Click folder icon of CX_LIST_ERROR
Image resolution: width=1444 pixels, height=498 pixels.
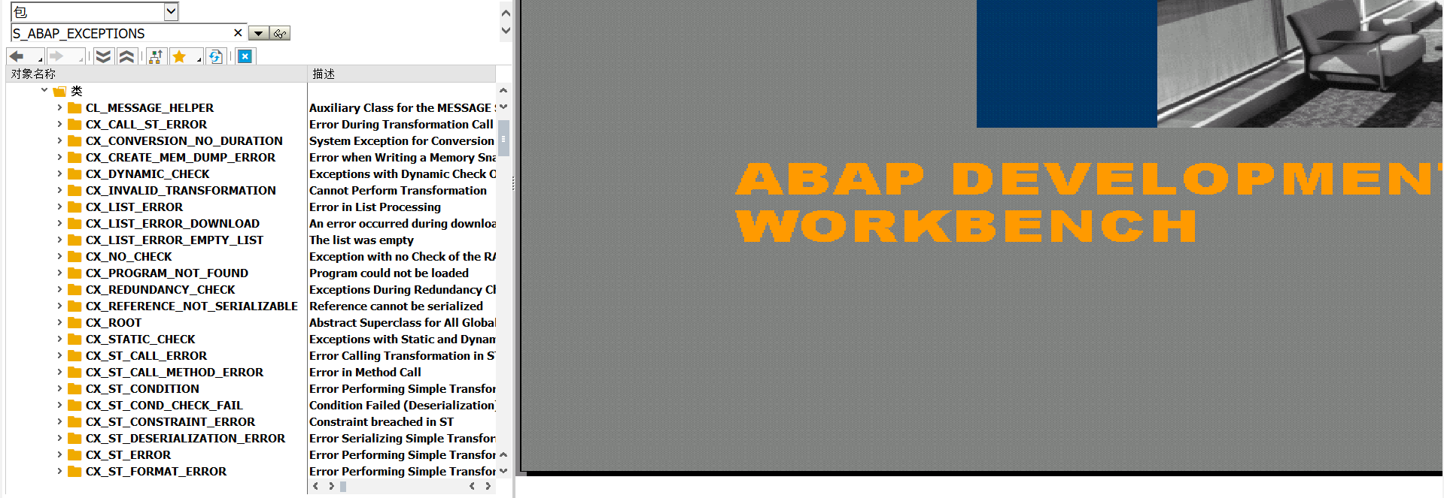(74, 207)
